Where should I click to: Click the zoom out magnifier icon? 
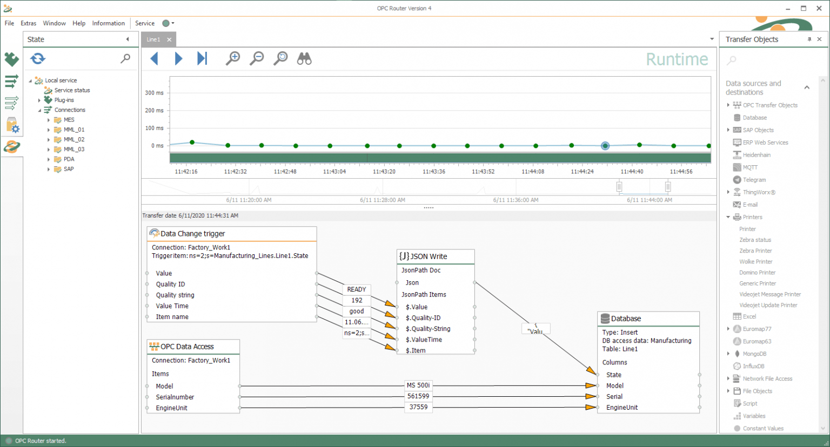click(257, 58)
